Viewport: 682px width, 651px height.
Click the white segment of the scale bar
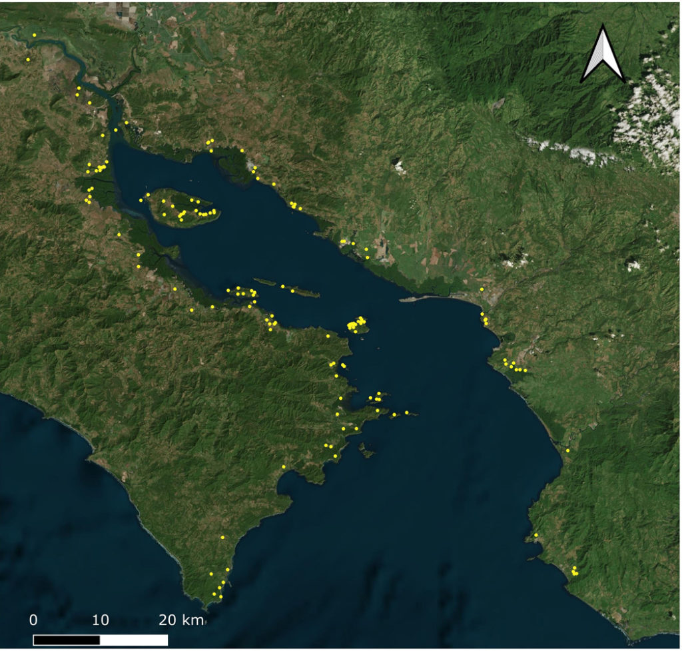click(x=134, y=640)
